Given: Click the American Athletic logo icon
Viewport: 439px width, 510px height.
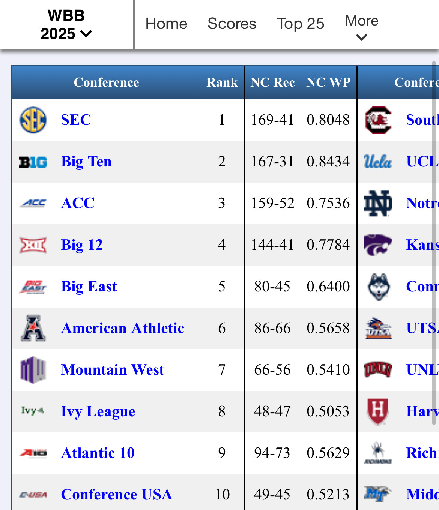Looking at the screenshot, I should pyautogui.click(x=33, y=328).
